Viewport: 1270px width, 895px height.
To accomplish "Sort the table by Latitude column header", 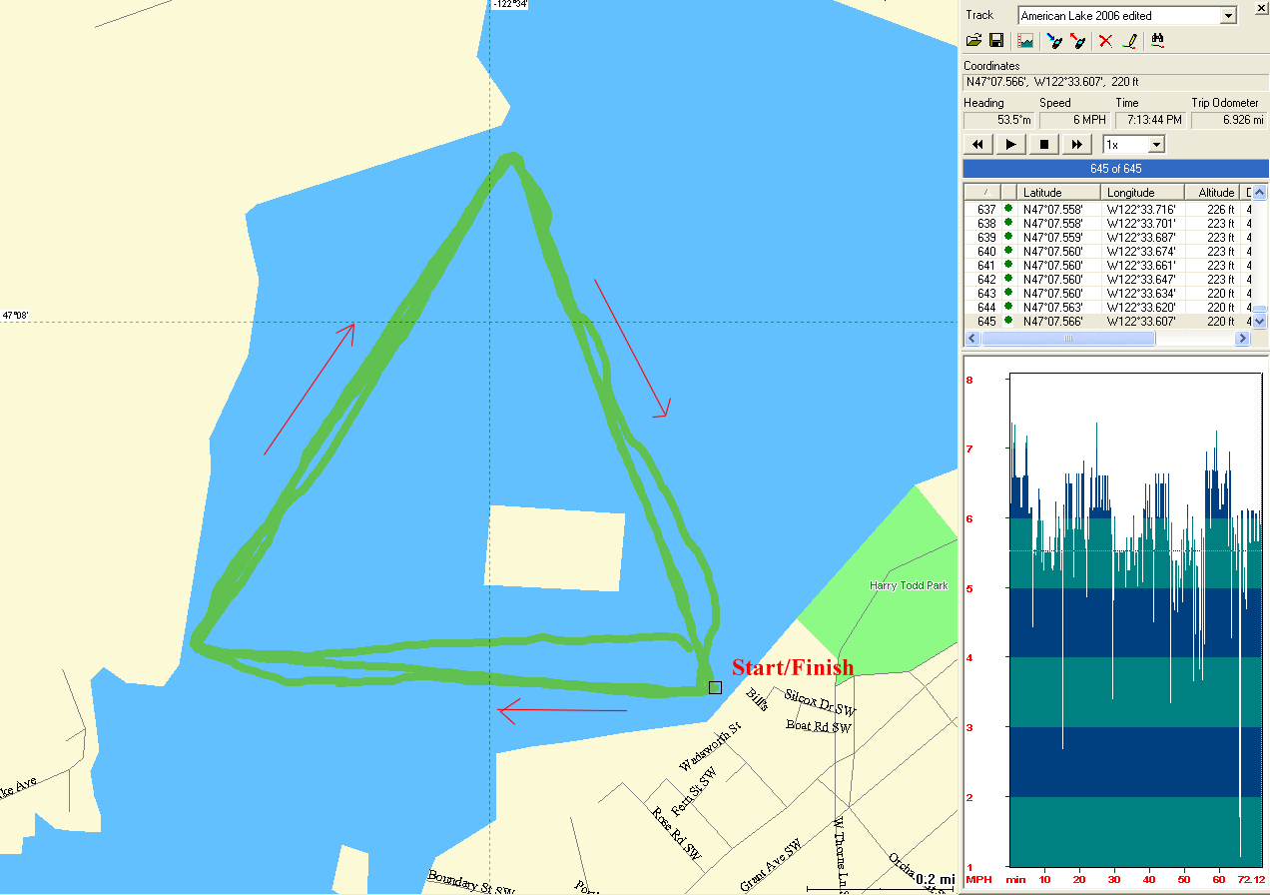I will point(1059,192).
